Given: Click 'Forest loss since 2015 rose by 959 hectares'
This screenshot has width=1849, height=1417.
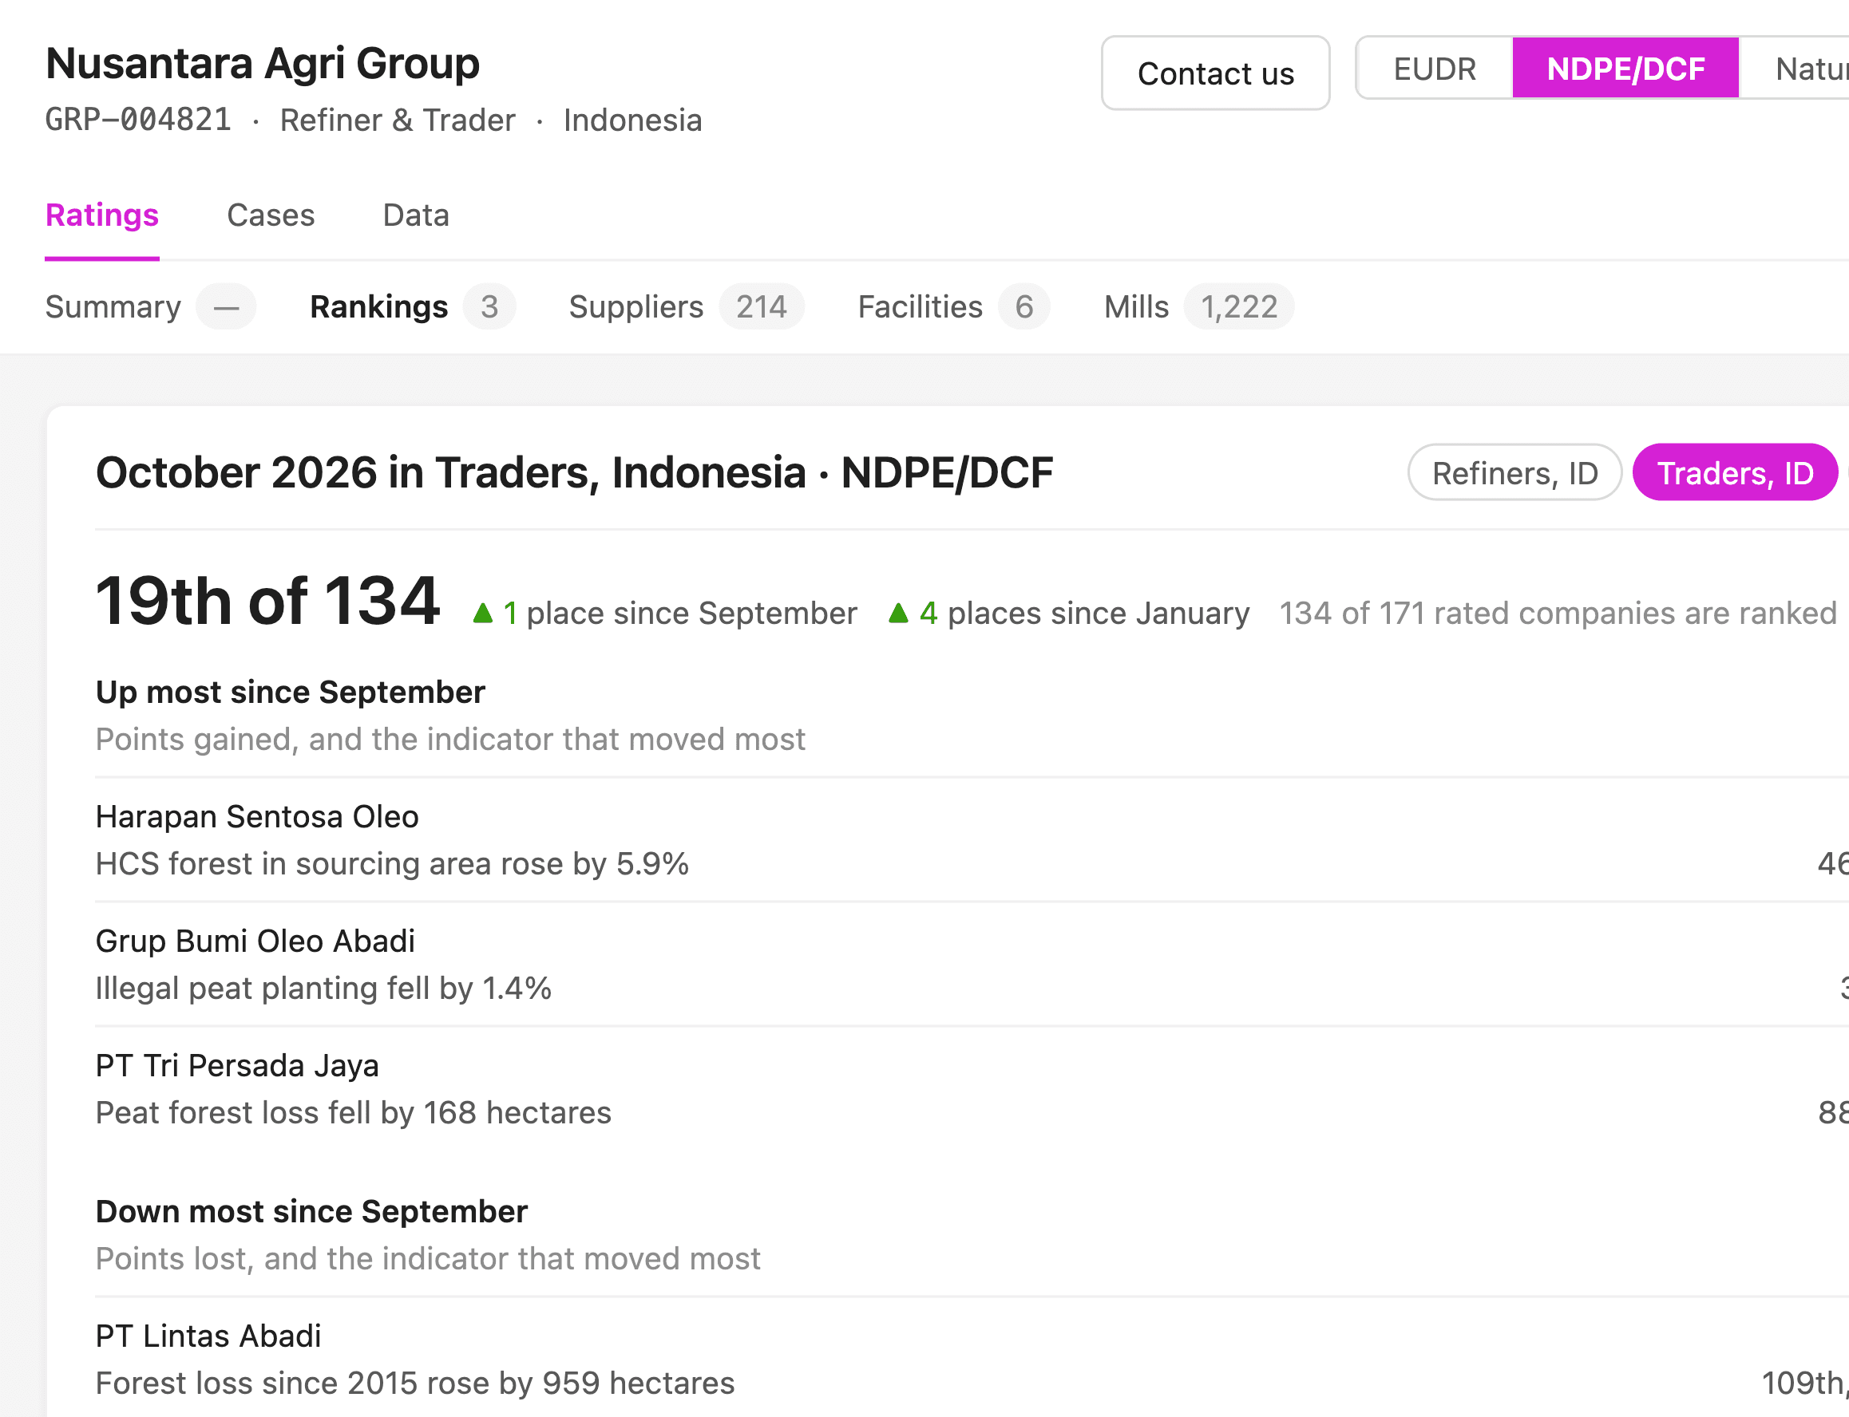Looking at the screenshot, I should tap(415, 1383).
